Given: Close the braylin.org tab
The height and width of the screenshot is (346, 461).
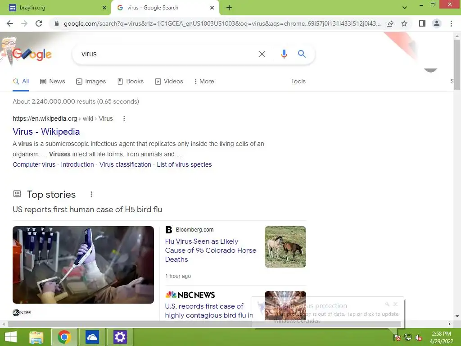Looking at the screenshot, I should (x=104, y=8).
